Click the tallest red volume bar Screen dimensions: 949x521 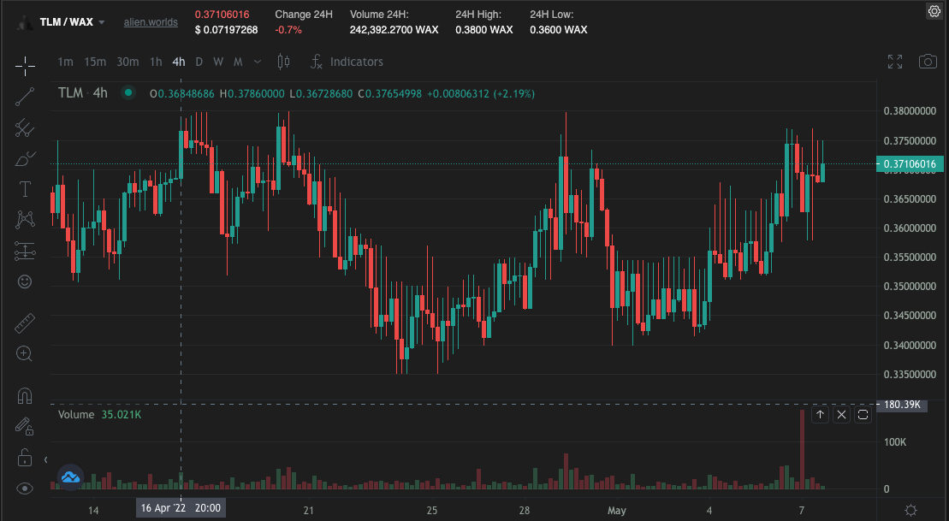click(802, 449)
